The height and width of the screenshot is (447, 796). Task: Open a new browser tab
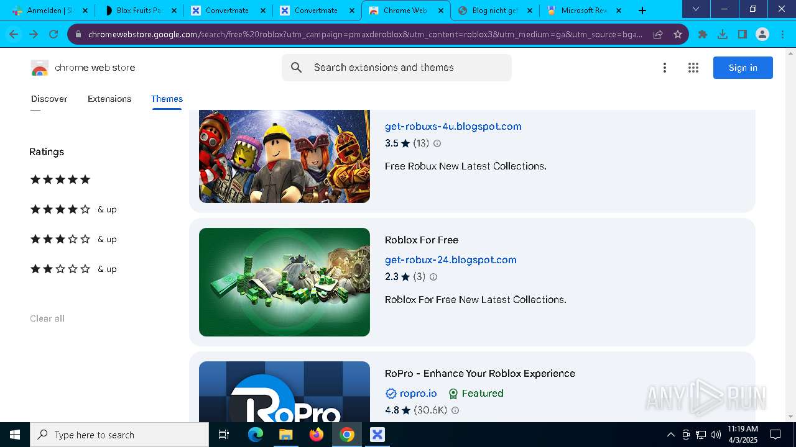[642, 11]
